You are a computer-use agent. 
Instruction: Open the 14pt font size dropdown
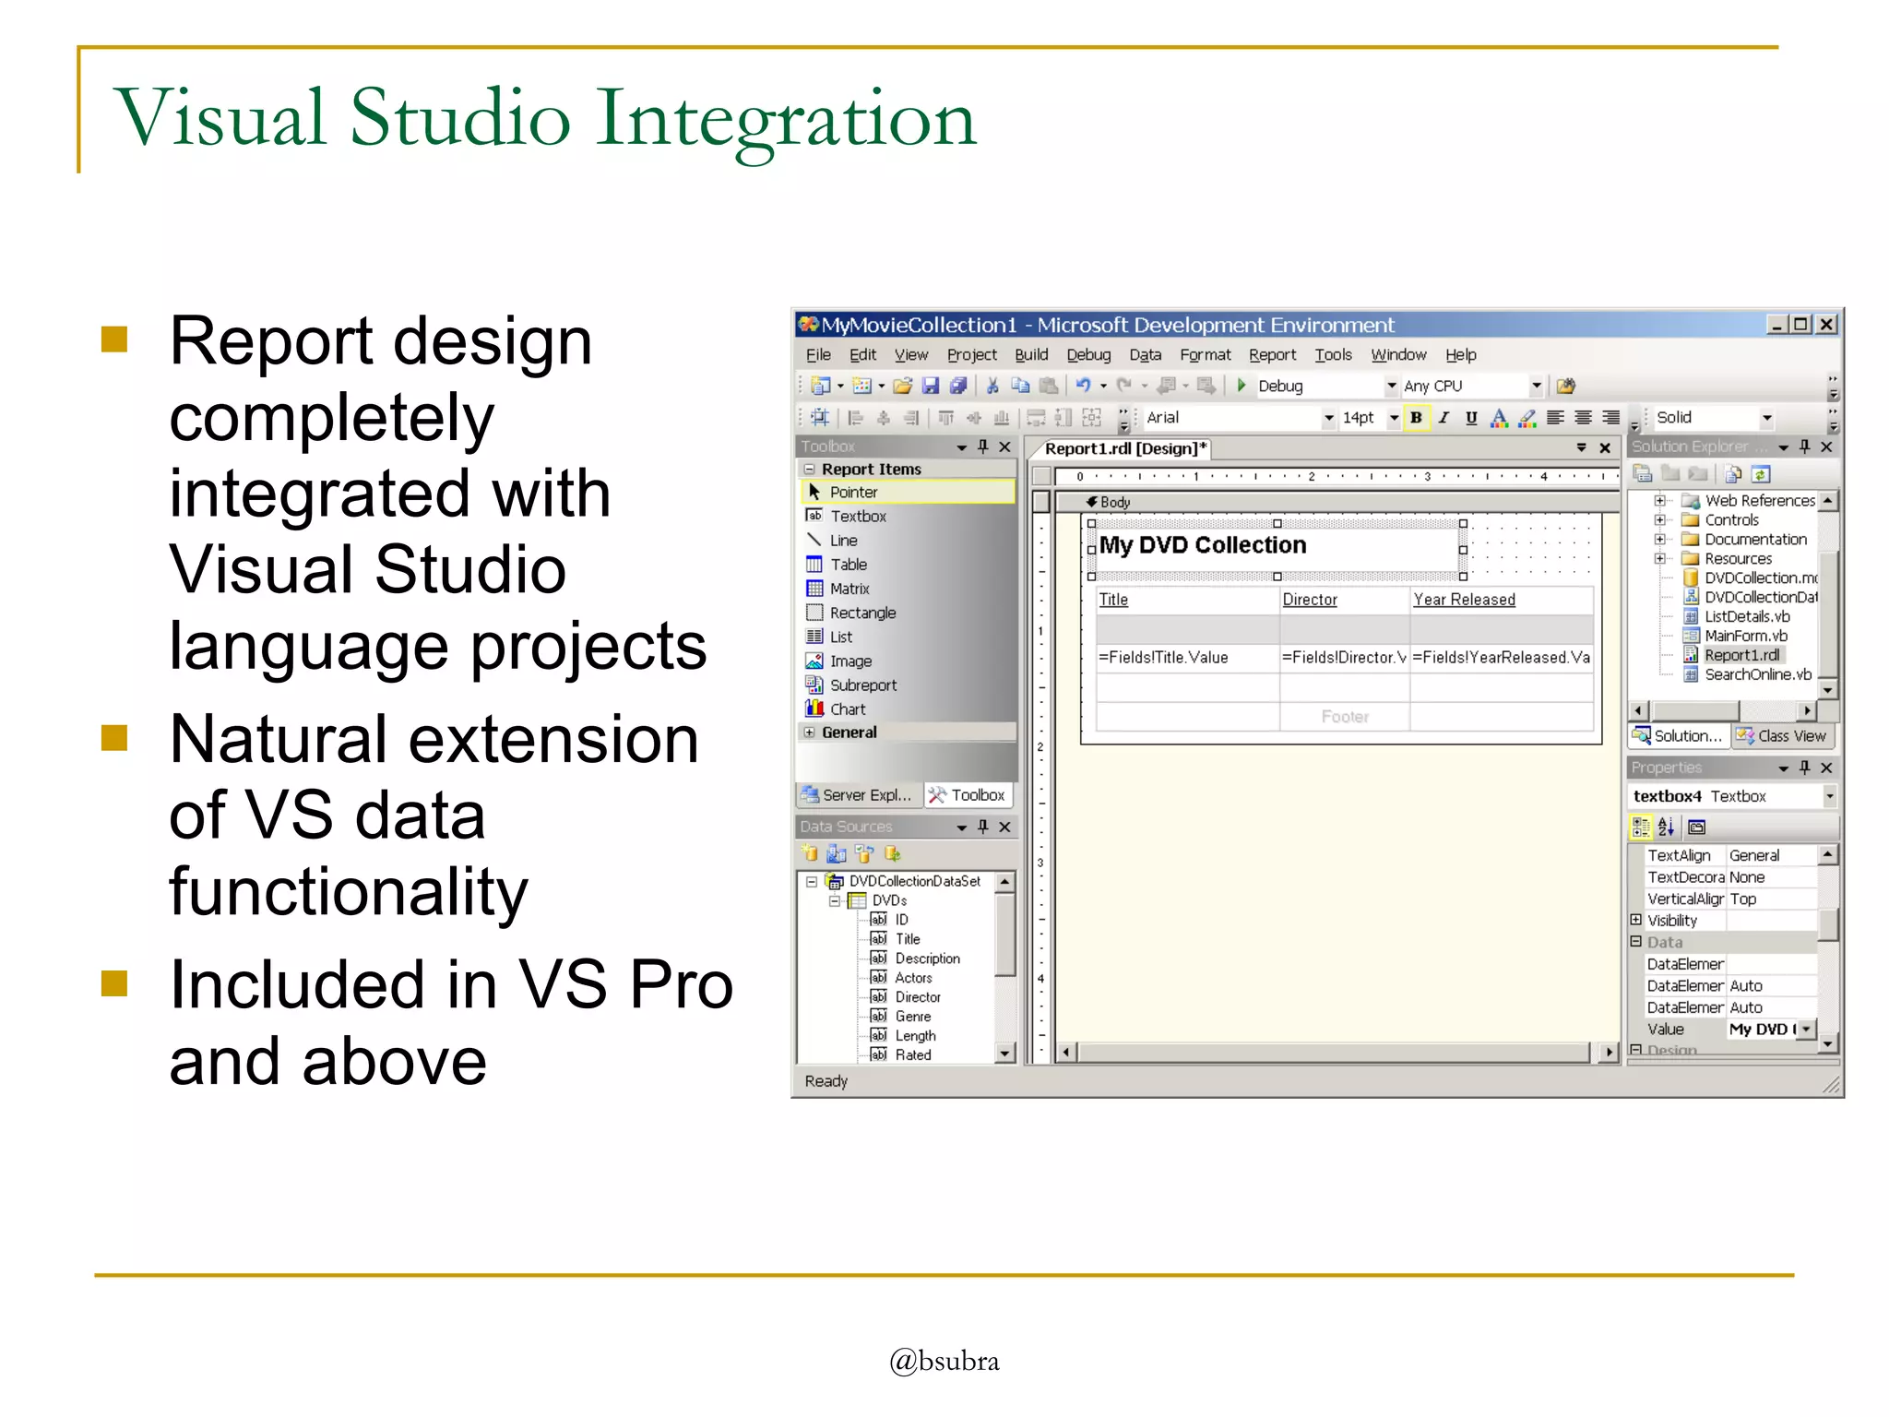(x=1394, y=418)
